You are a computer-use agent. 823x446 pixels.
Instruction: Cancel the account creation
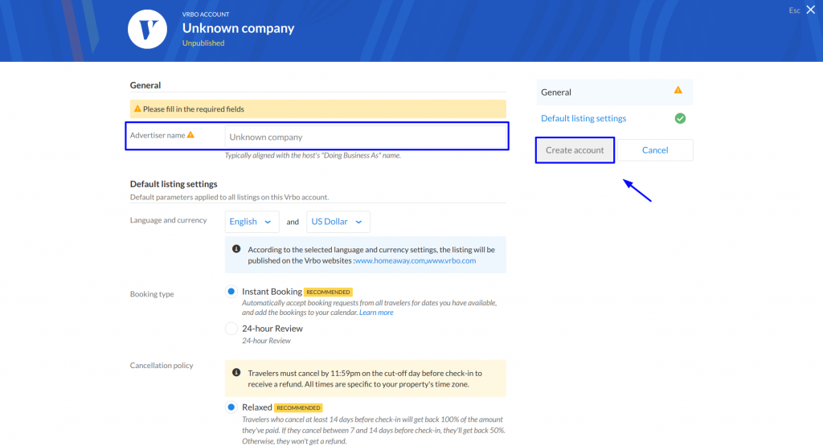(655, 150)
